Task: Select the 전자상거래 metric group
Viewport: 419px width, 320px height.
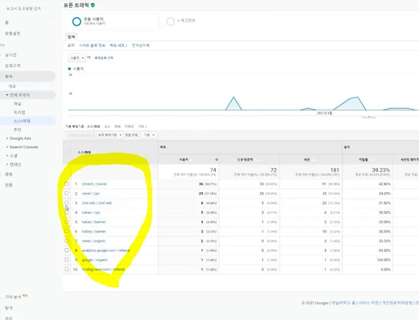Action: [x=141, y=45]
